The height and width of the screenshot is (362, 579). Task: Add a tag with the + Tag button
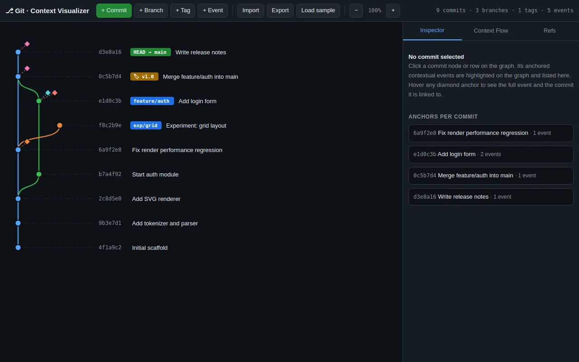[183, 10]
